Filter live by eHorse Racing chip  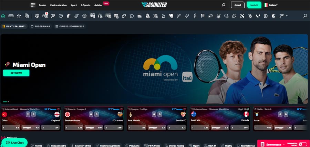[x=174, y=146]
